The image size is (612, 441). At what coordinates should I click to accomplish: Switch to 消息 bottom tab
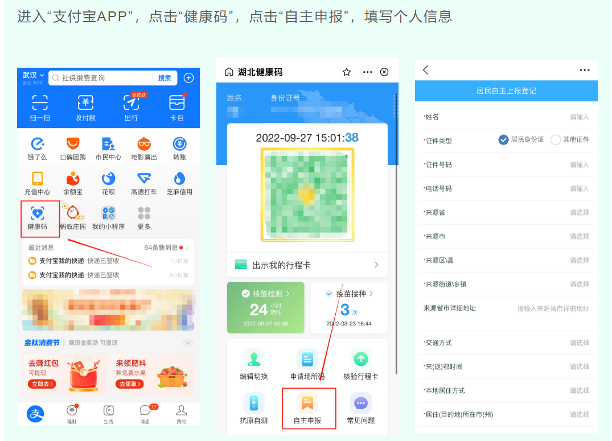145,414
